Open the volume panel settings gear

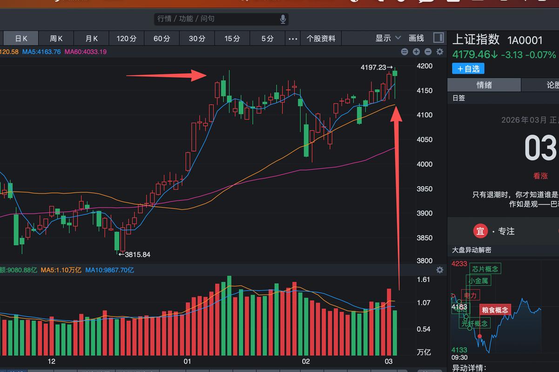(x=439, y=270)
